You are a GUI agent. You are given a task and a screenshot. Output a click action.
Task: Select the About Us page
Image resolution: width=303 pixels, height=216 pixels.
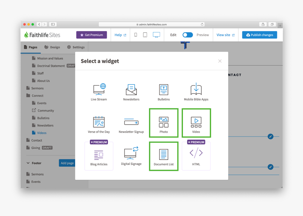(41, 81)
